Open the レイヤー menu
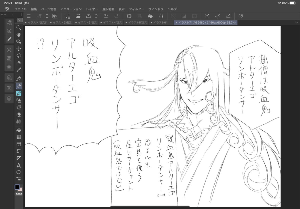Screen dimensions: 300x209 92,9
